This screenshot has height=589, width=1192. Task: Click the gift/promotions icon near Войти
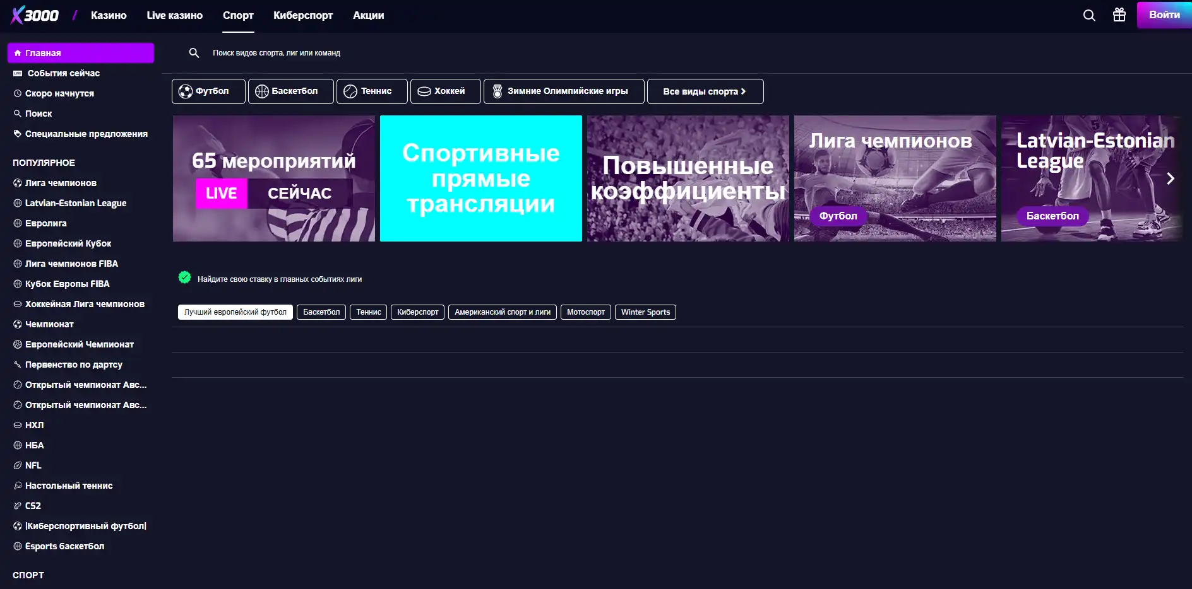1119,15
